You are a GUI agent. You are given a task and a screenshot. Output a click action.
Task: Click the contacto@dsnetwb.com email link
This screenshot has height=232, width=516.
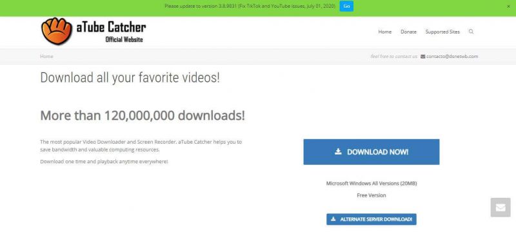click(x=452, y=56)
